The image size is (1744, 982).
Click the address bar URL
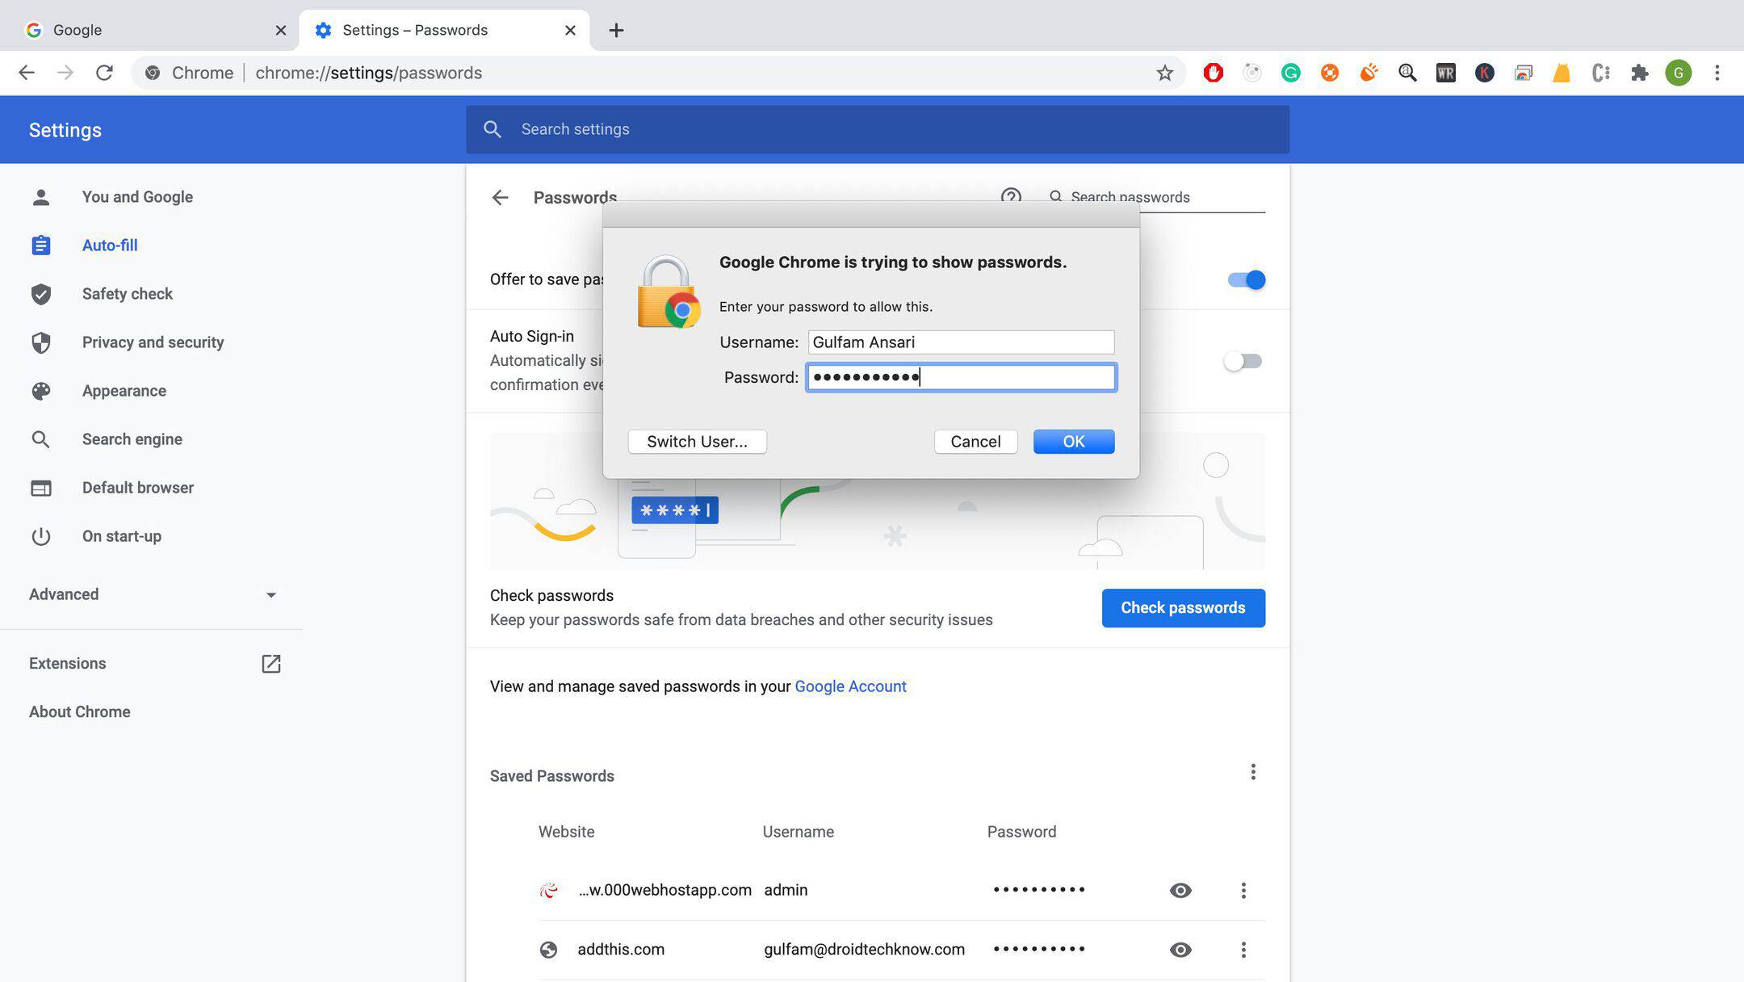[368, 73]
